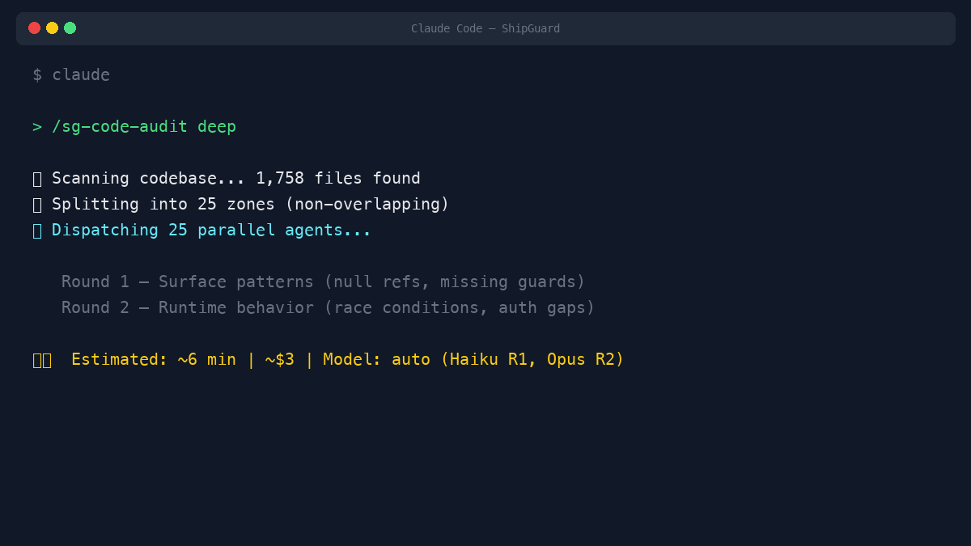Click the warning glyph before 'Estimated'
Screen dimensions: 971x546
42,360
